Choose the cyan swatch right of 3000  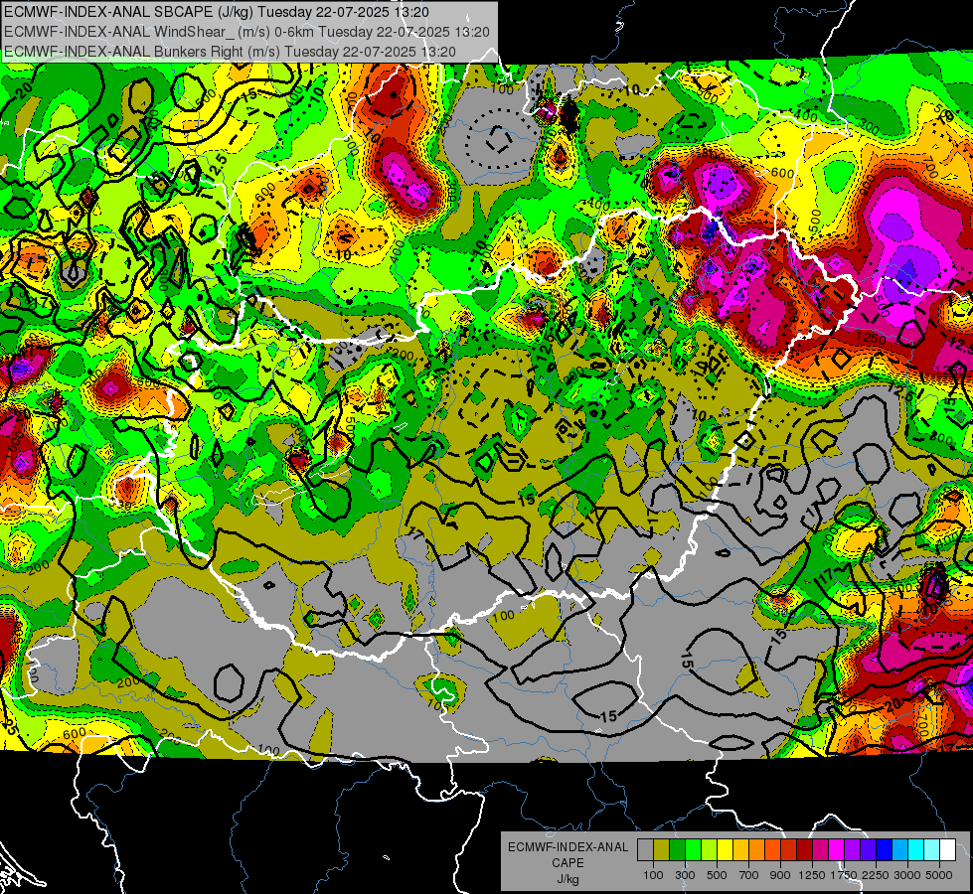click(916, 849)
